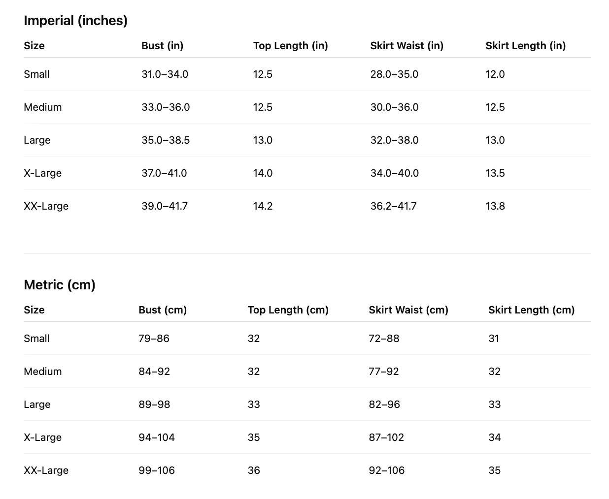
Task: Click the 79–86 Small bust cm value
Action: (154, 339)
